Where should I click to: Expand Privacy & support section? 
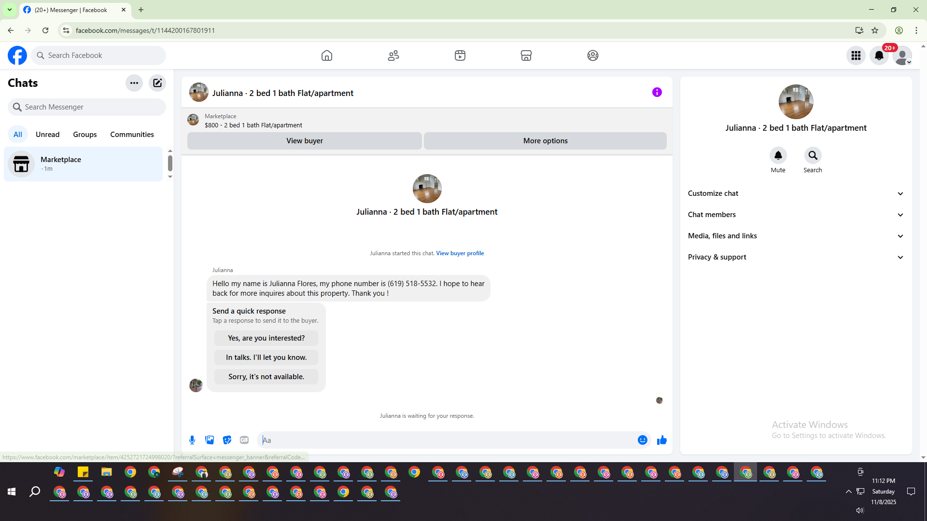click(x=795, y=257)
